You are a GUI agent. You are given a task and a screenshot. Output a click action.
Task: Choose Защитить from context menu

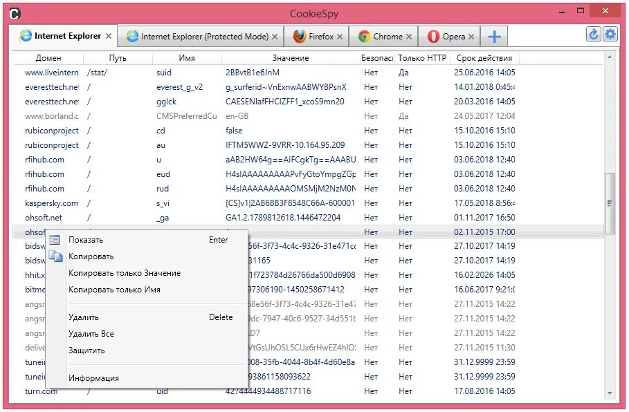pos(148,350)
